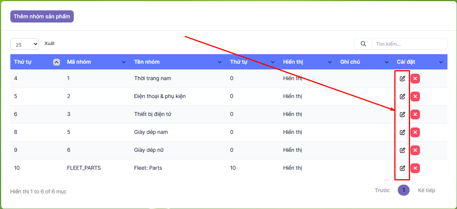Screen dimensions: 457x209
Task: Click edit icon for Thời trang nam row
Action: pyautogui.click(x=402, y=79)
